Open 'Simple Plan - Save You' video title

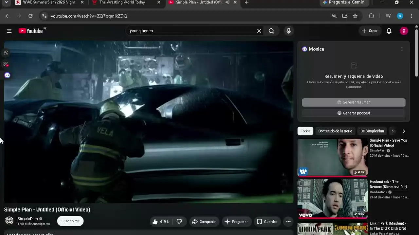389,143
